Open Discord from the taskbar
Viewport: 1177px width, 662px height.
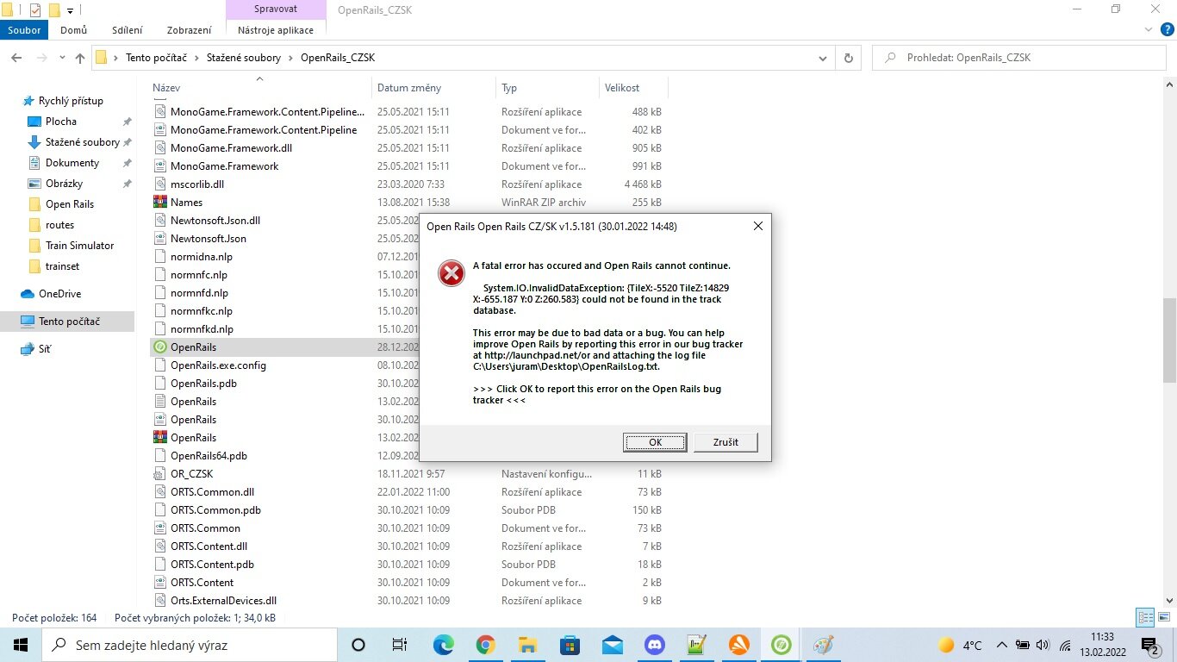pos(654,645)
